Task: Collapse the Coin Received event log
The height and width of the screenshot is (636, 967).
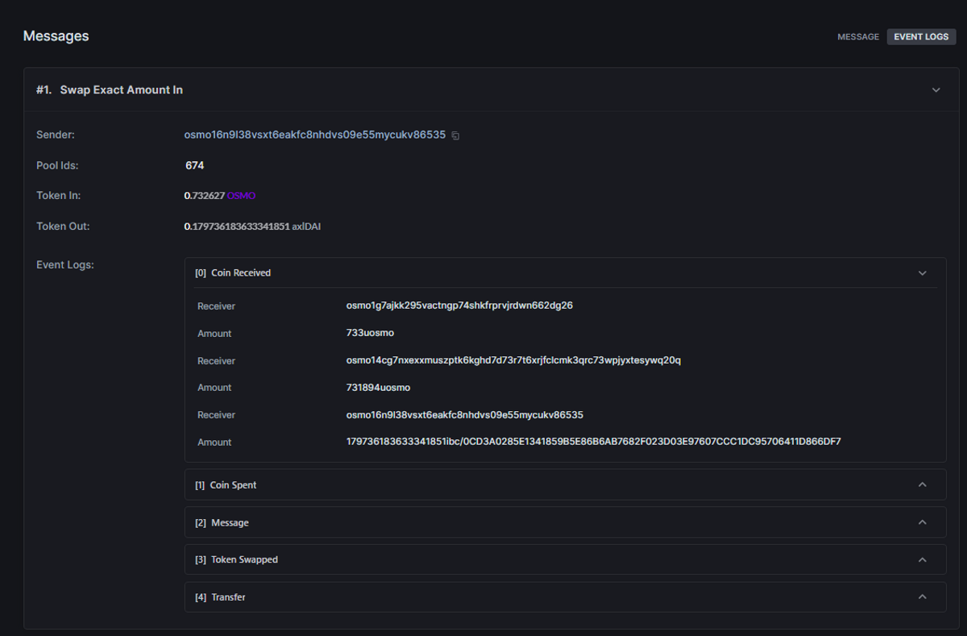Action: tap(923, 273)
